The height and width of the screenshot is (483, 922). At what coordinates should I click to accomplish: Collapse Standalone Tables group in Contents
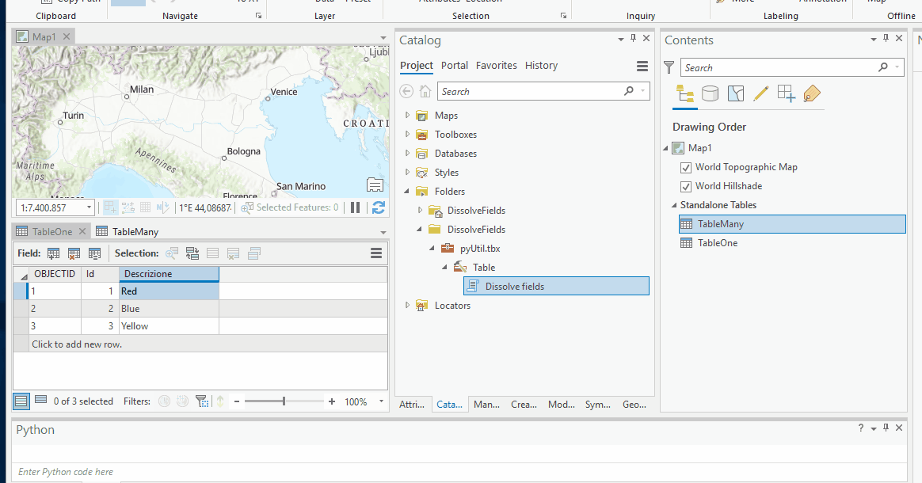pos(674,205)
